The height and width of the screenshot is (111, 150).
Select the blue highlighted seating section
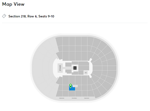(72, 88)
